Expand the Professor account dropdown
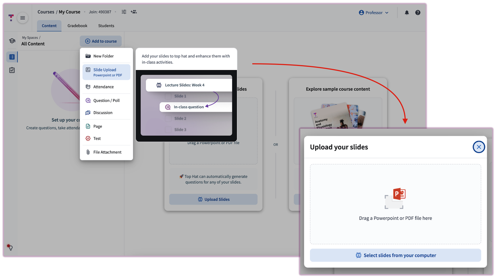497x279 pixels. tap(373, 13)
